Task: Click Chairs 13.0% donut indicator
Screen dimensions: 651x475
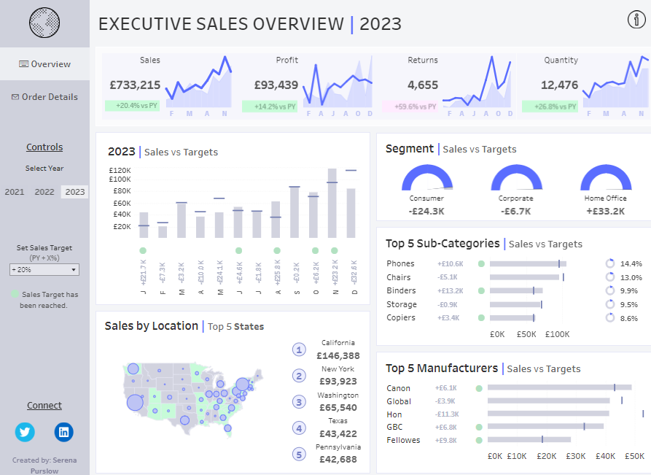Action: pos(610,277)
